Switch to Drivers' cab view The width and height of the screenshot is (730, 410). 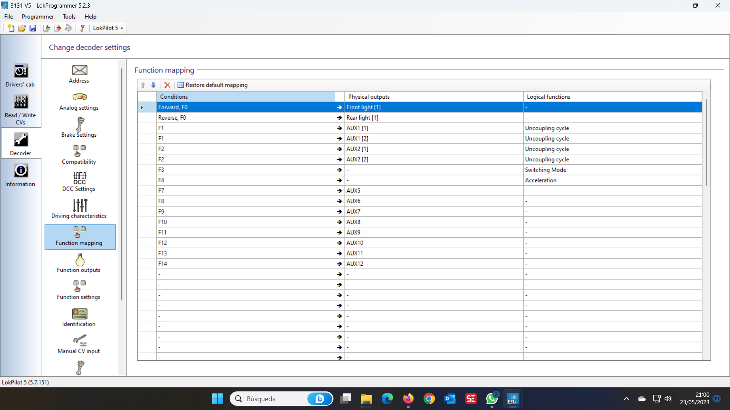tap(20, 76)
